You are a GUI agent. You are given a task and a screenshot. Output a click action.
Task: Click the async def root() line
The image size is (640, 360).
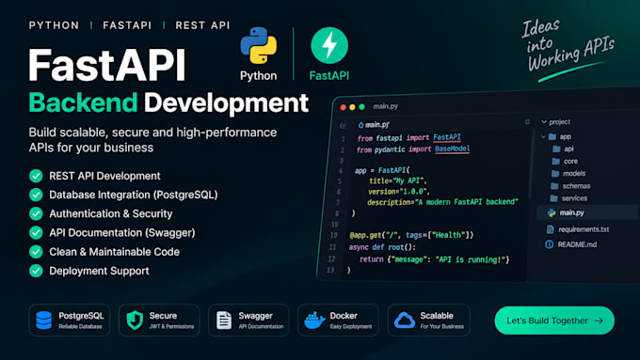click(382, 247)
